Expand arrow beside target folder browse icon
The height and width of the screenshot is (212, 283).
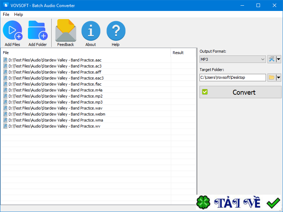[279, 77]
